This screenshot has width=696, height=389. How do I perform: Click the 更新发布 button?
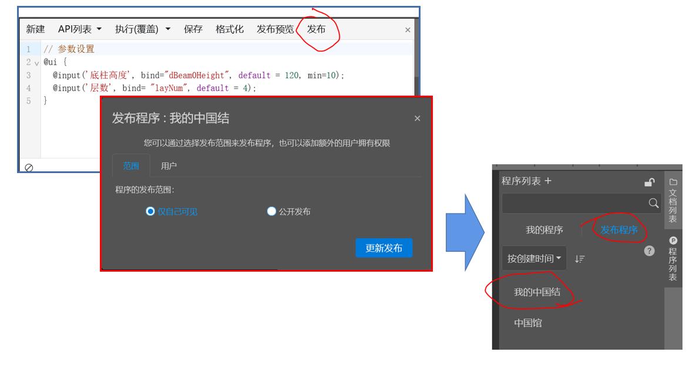[385, 248]
